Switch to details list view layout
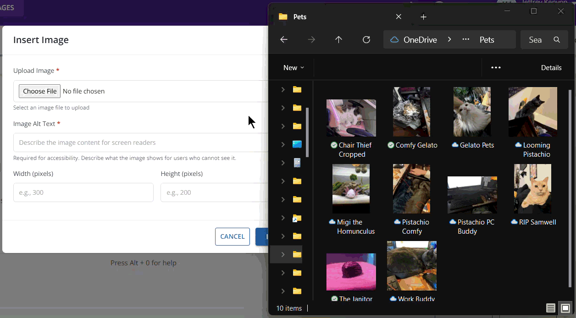Screen dimensions: 576x318 click(551, 308)
